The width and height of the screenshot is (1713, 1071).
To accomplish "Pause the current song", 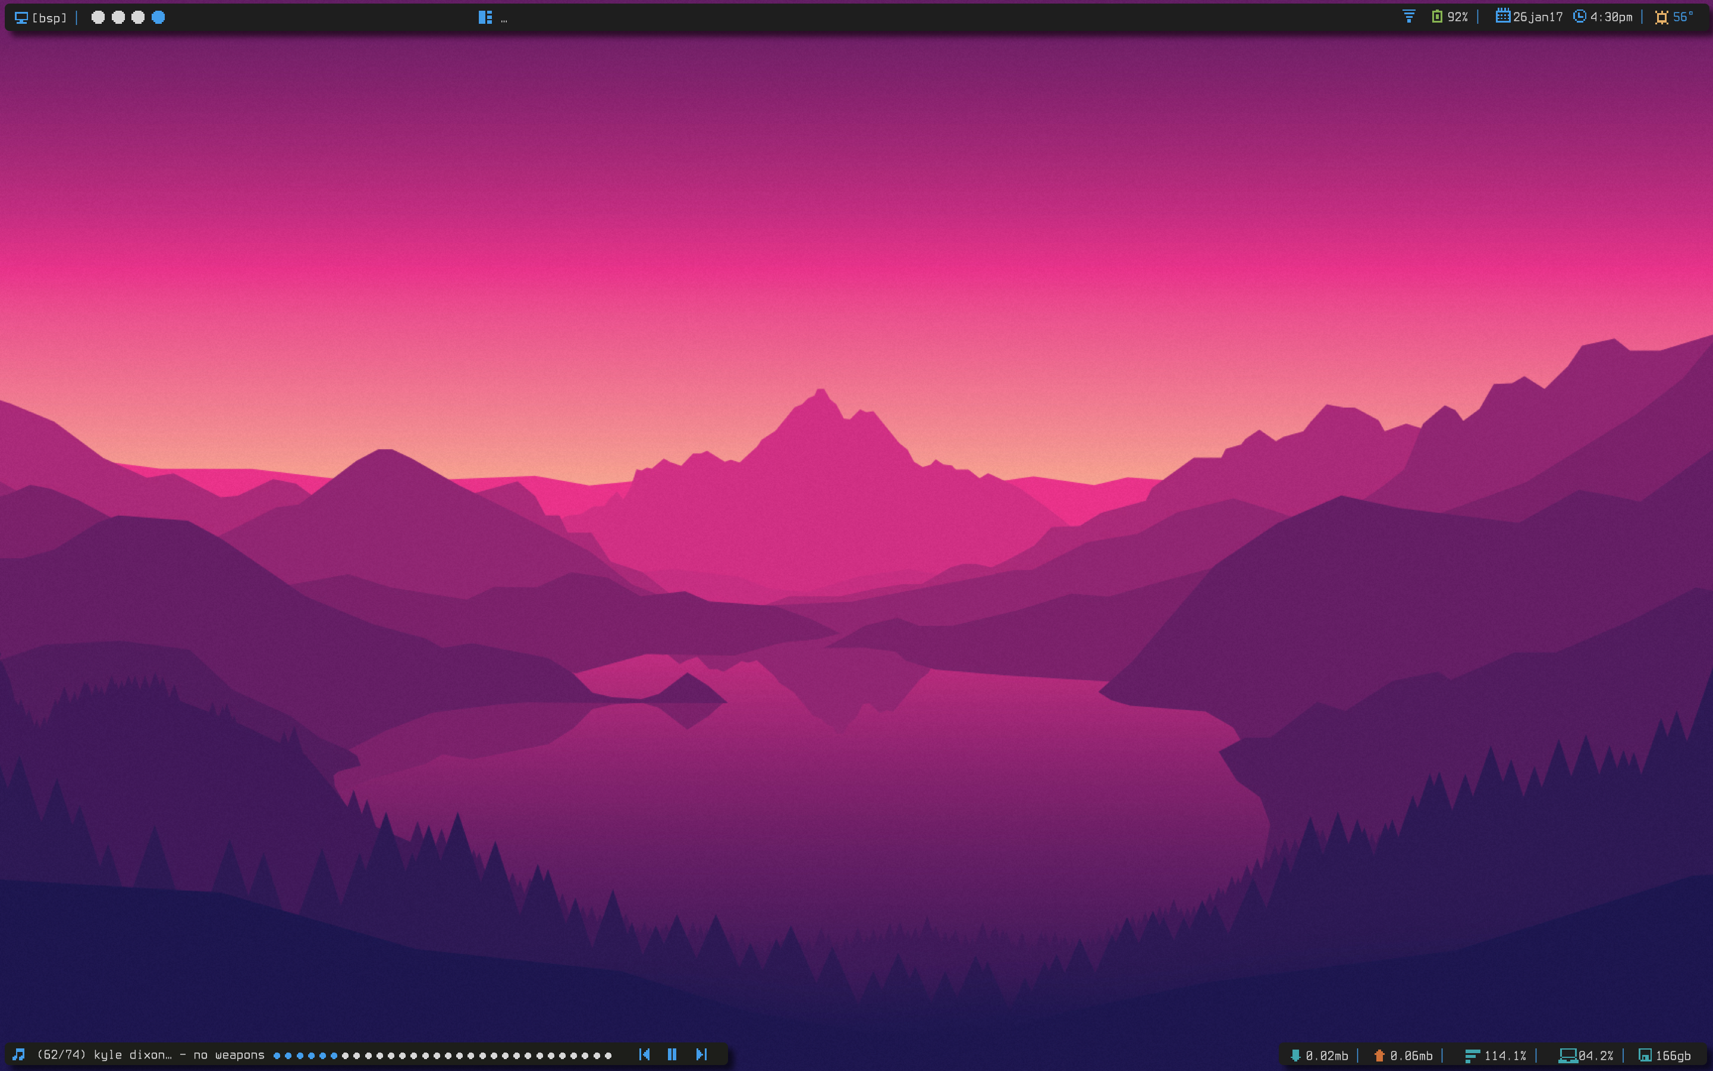I will click(x=672, y=1055).
